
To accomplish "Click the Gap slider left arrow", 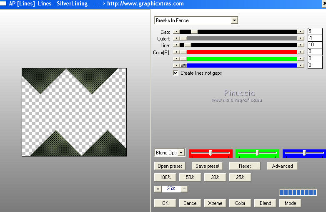I will [176, 32].
